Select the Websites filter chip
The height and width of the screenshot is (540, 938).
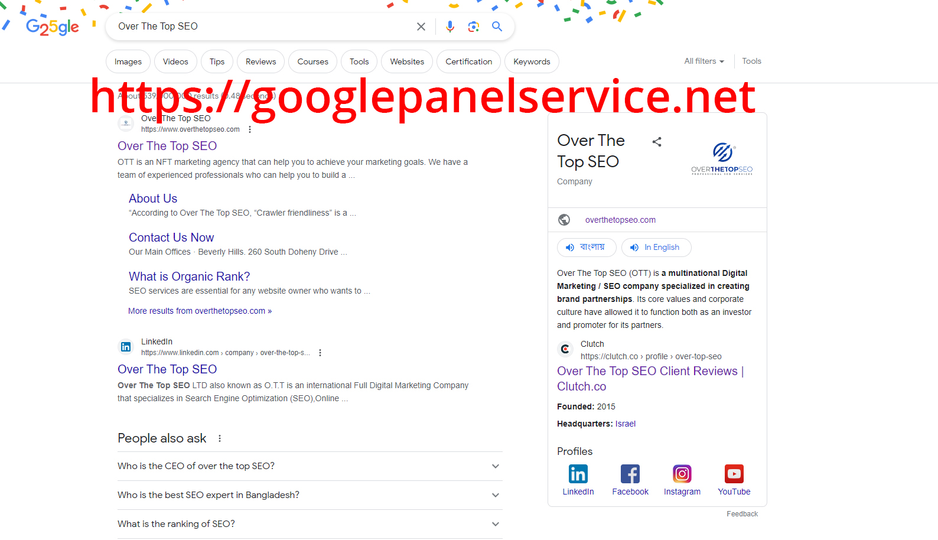pyautogui.click(x=407, y=61)
